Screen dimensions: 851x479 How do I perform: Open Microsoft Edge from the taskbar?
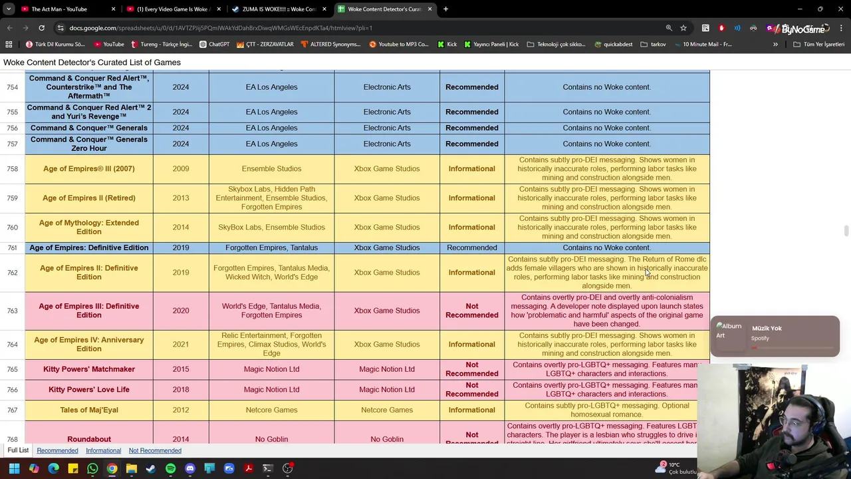53,469
